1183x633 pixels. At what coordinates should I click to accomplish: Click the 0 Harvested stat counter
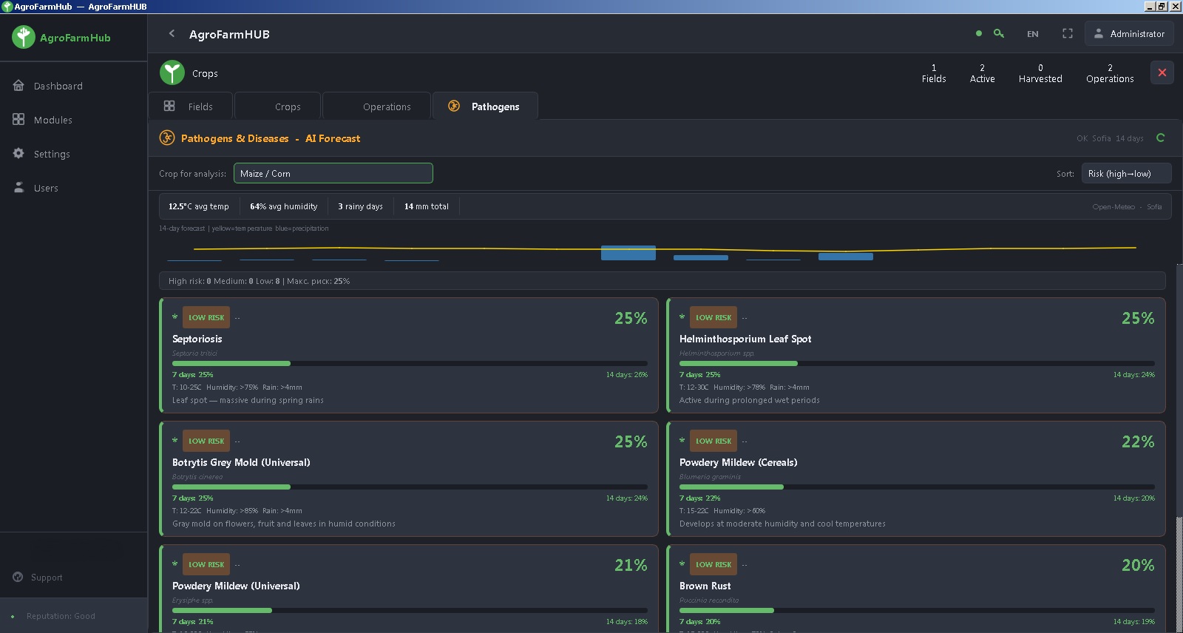(x=1040, y=73)
